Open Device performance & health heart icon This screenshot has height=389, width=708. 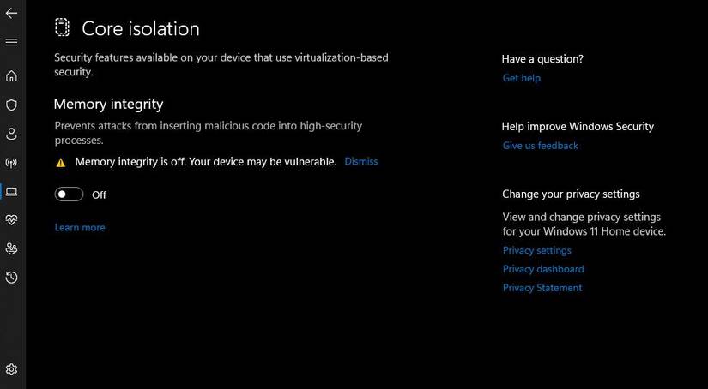point(11,220)
